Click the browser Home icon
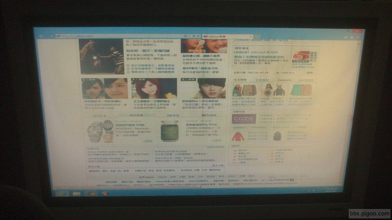This screenshot has width=392, height=220. (x=346, y=37)
